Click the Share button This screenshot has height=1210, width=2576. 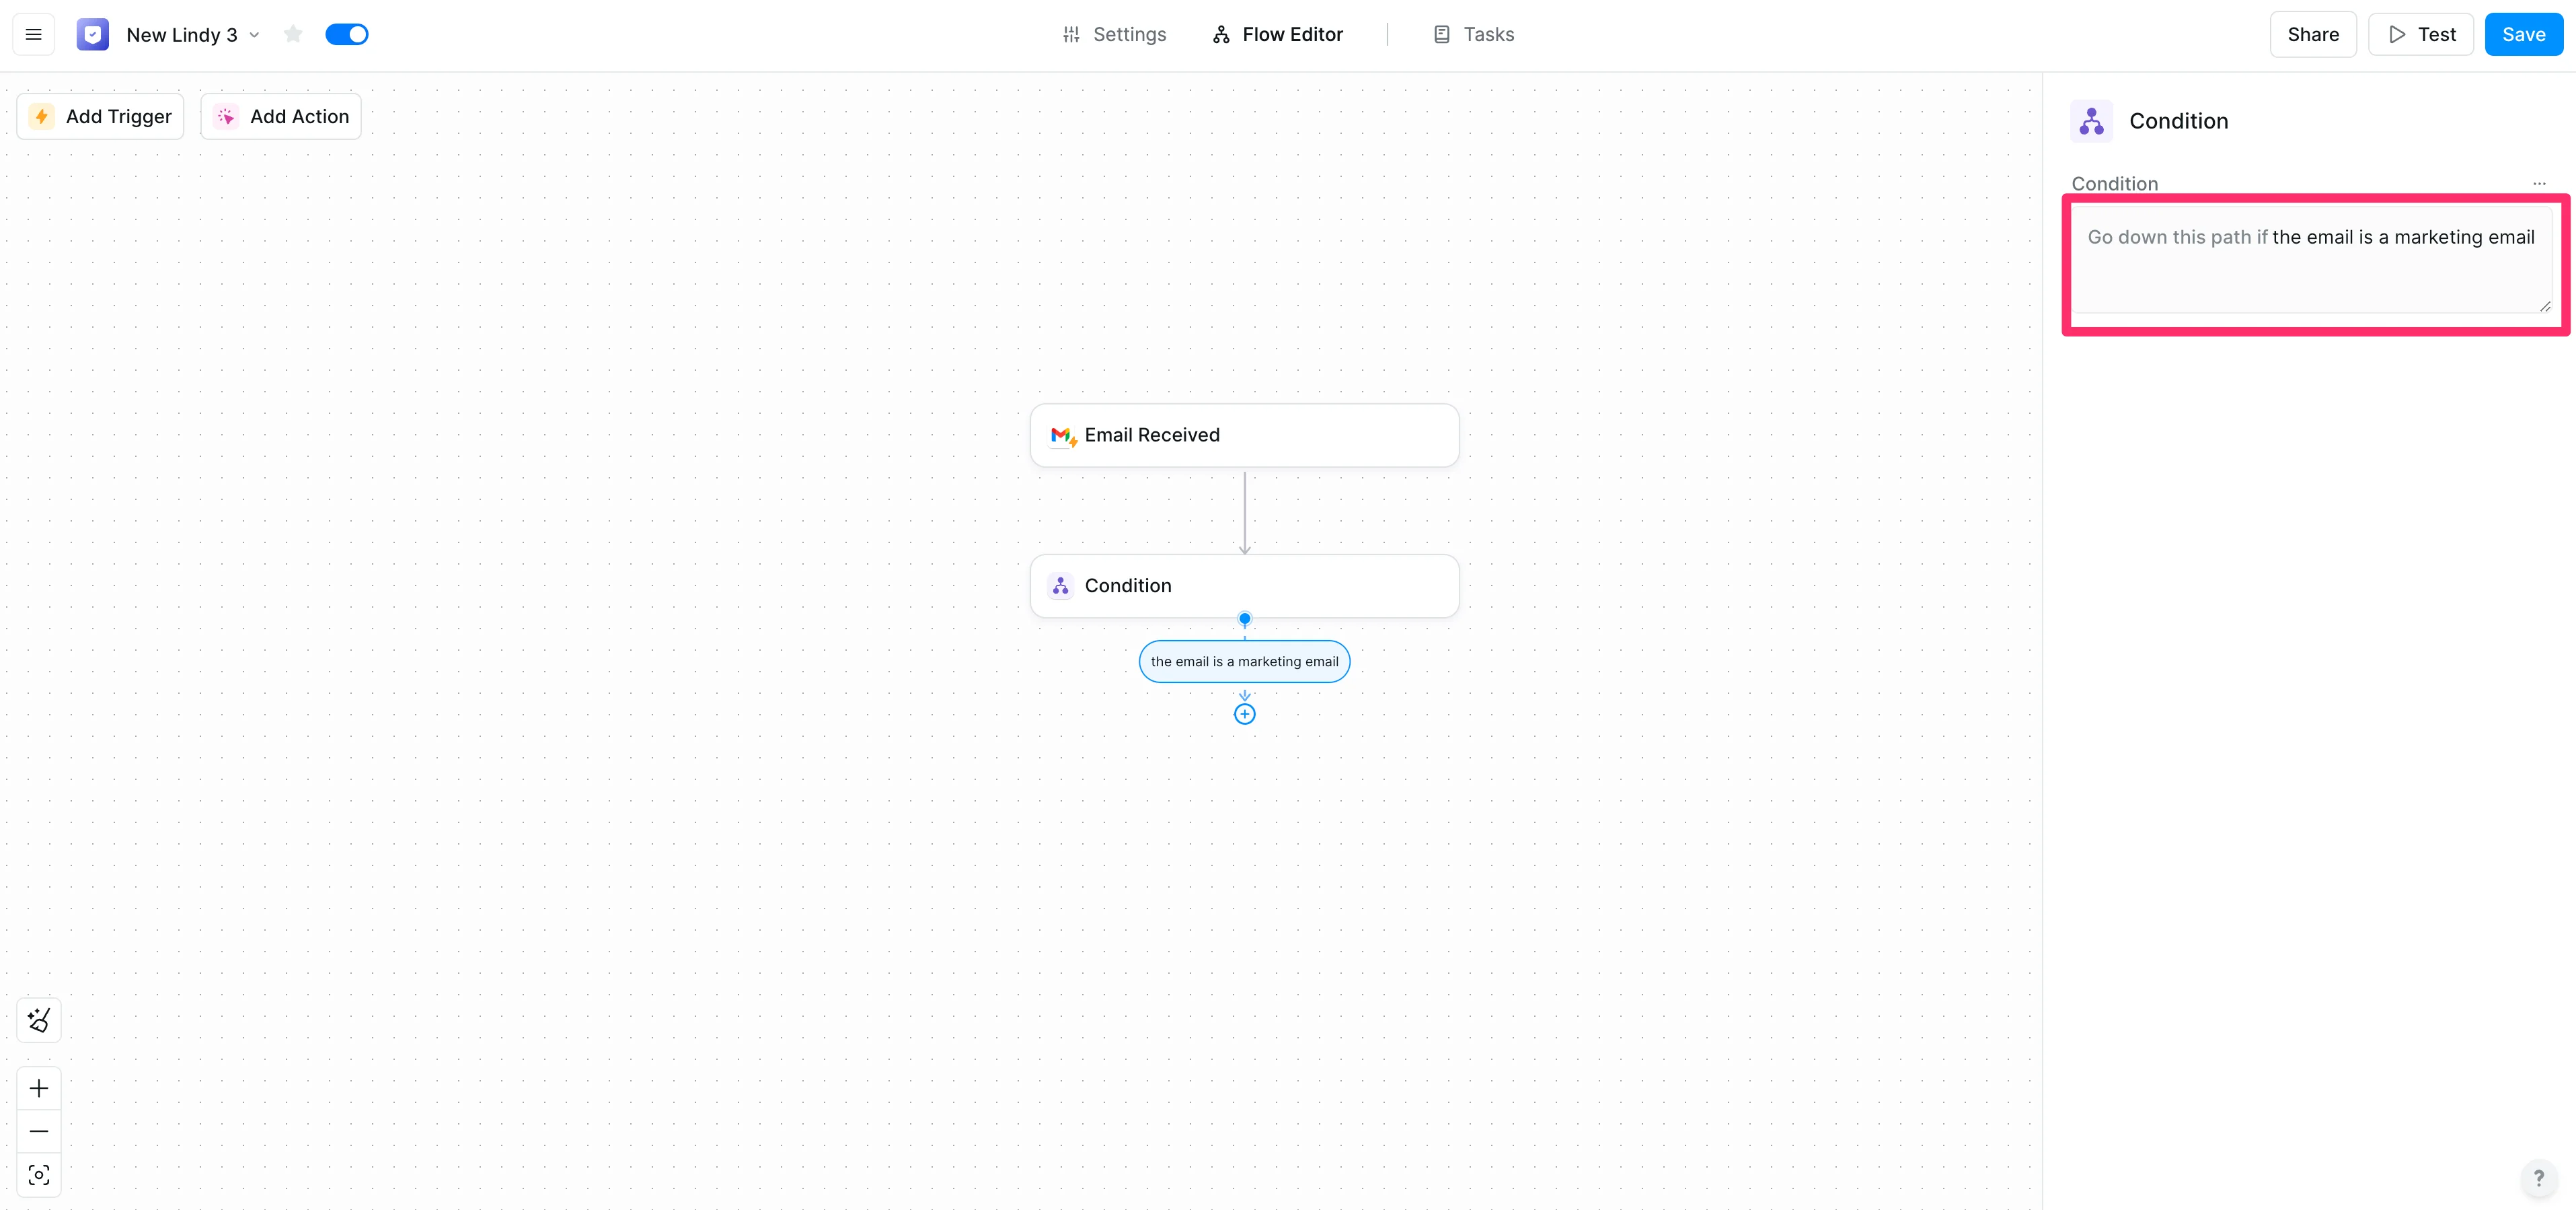(x=2312, y=35)
